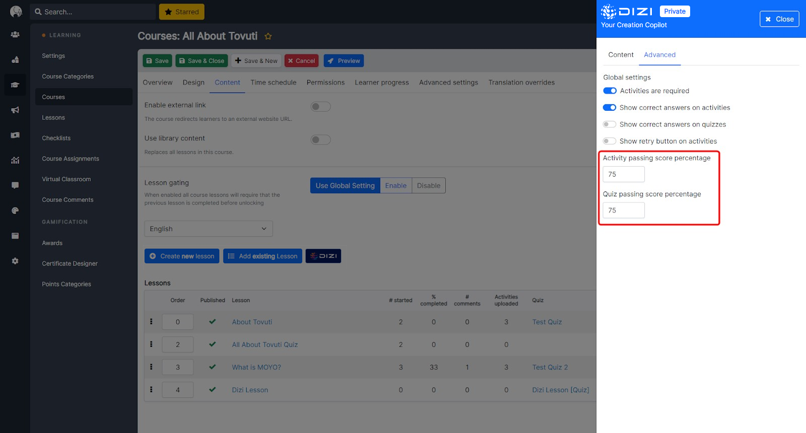Switch DIZI panel to Content tab
Screen dimensions: 806x433
[621, 55]
